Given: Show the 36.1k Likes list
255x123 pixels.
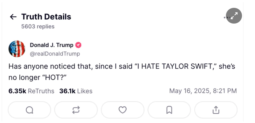Looking at the screenshot, I should coord(76,91).
